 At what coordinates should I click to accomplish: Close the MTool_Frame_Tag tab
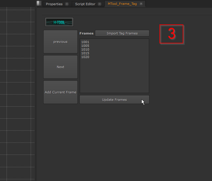[x=141, y=4]
